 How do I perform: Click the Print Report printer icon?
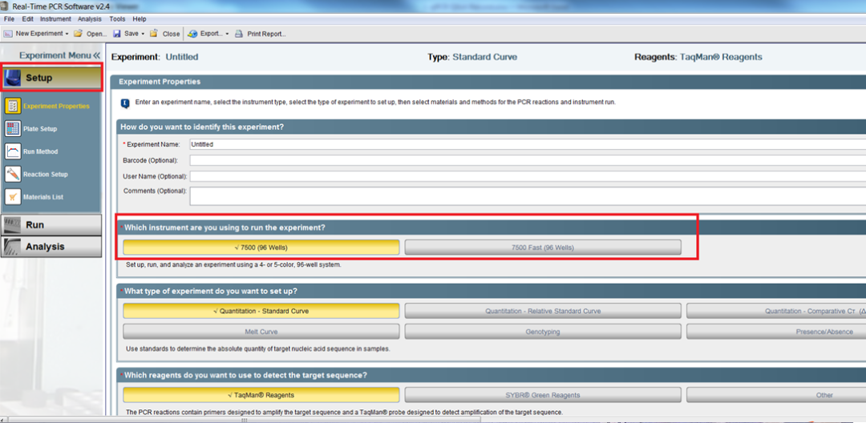(239, 34)
